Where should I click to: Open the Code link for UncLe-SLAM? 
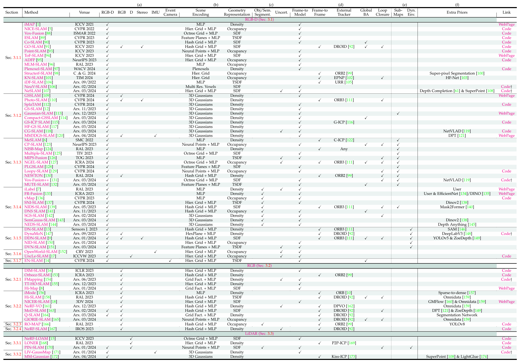coord(506,256)
